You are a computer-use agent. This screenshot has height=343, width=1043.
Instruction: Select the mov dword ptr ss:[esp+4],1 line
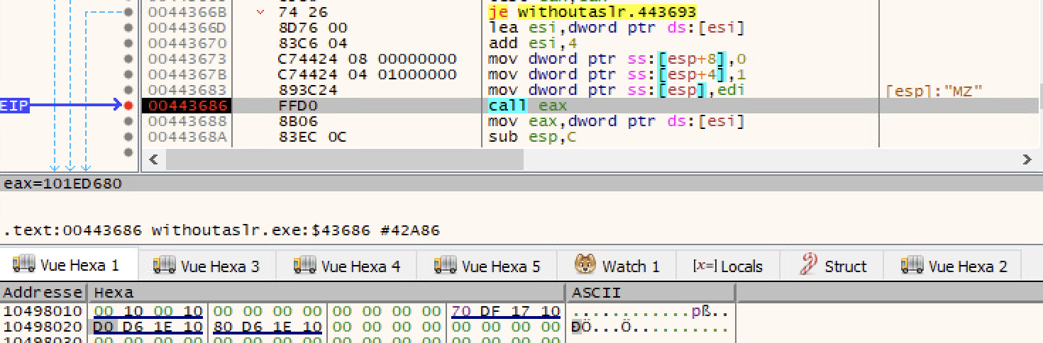pos(617,74)
